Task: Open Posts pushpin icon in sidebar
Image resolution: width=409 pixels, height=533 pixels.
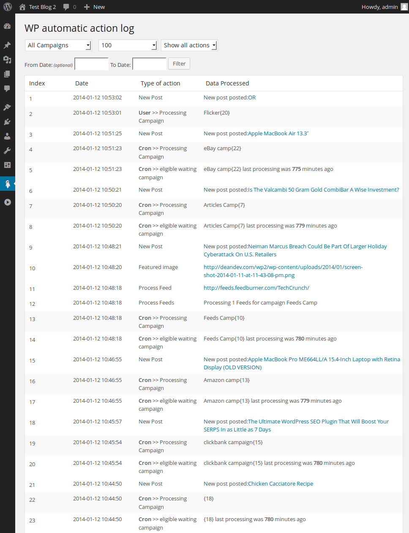Action: pos(7,45)
